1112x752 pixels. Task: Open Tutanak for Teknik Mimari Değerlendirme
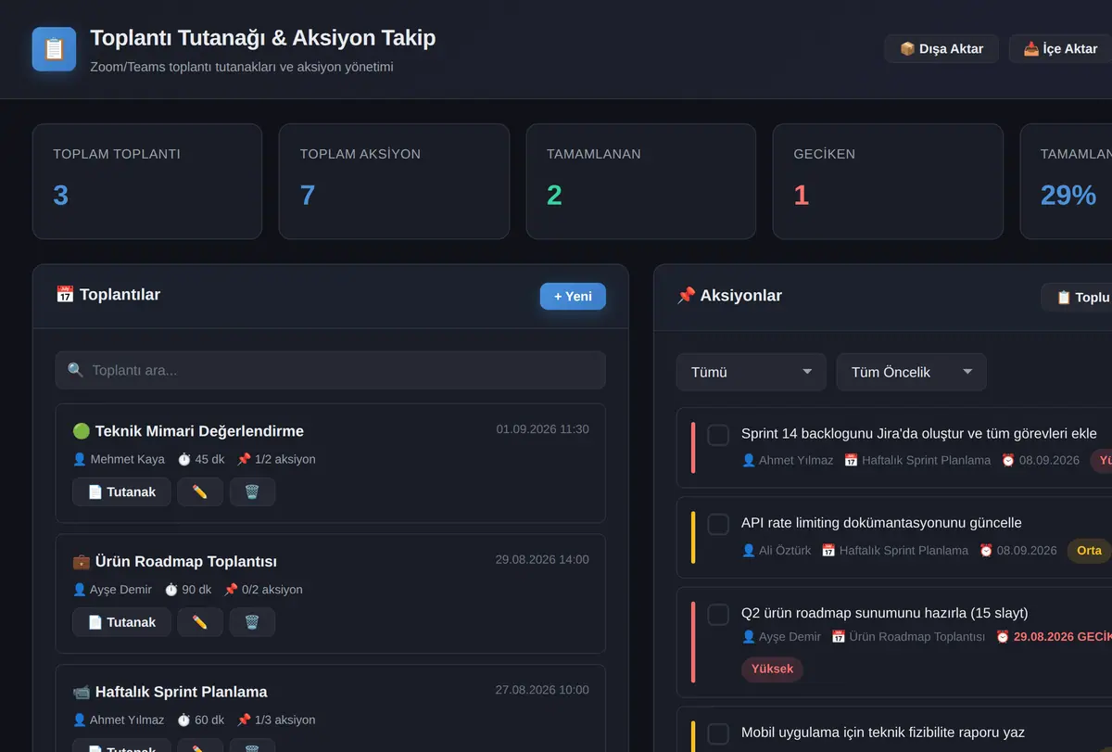click(121, 491)
